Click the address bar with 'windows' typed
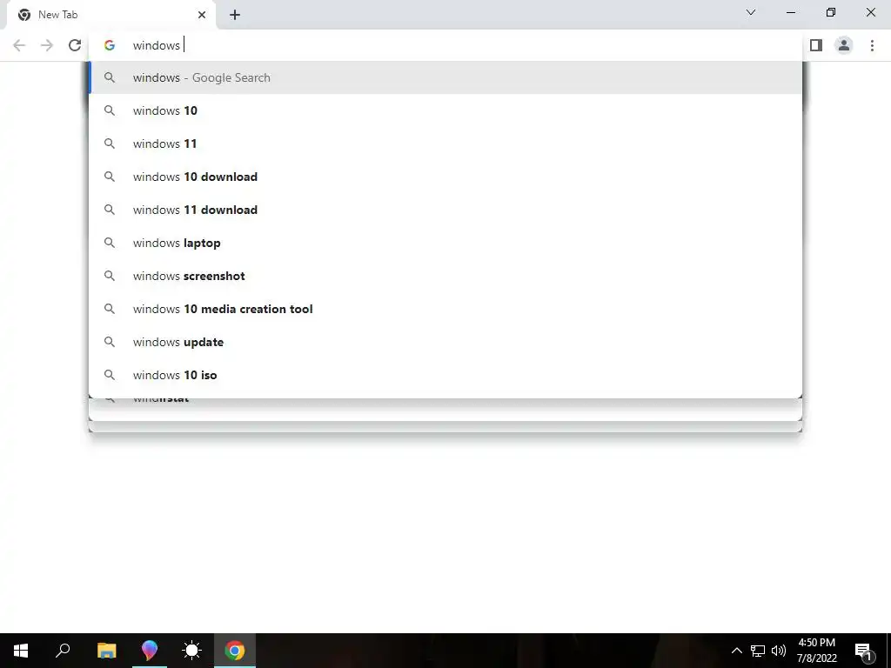Image resolution: width=891 pixels, height=668 pixels. pyautogui.click(x=445, y=45)
